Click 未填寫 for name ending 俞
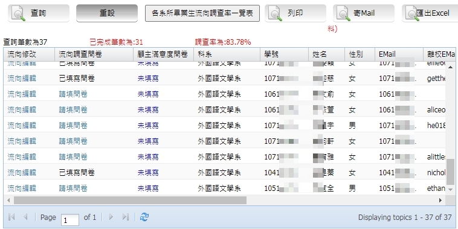 pos(148,94)
